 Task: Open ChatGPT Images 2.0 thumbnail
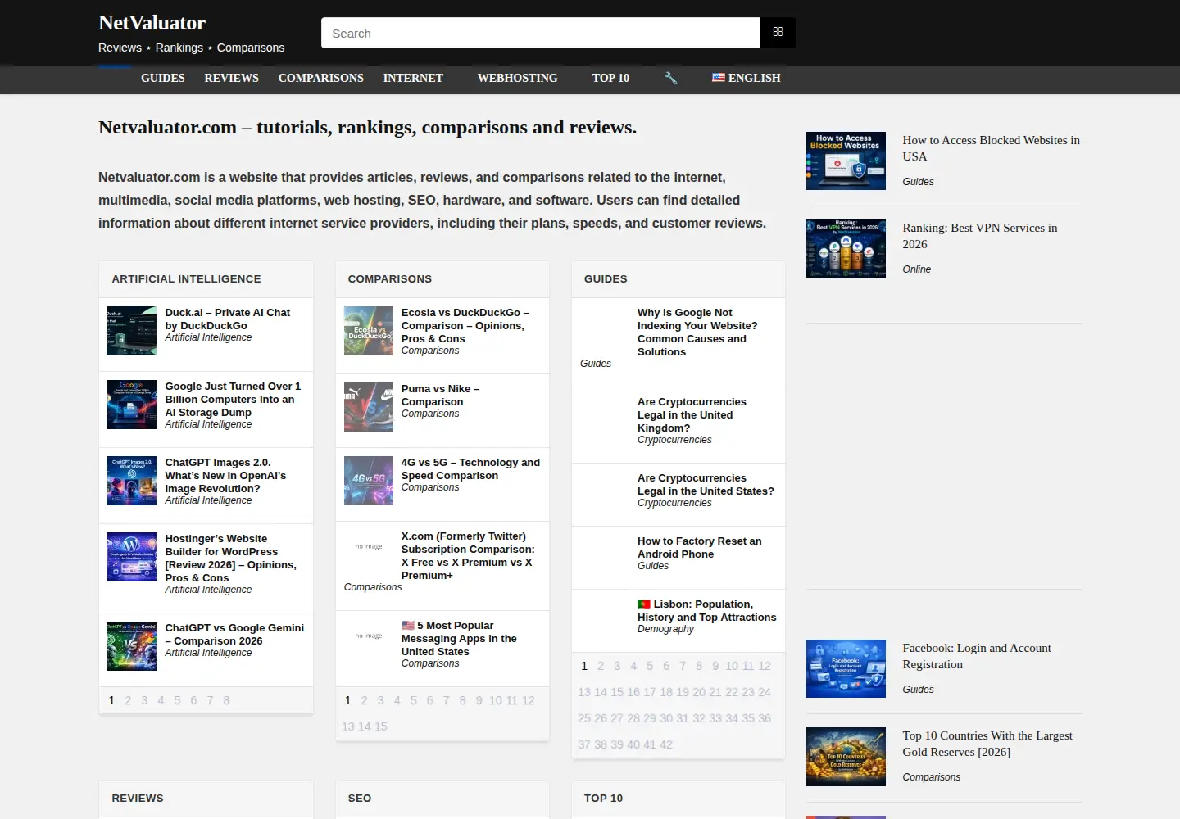point(132,481)
